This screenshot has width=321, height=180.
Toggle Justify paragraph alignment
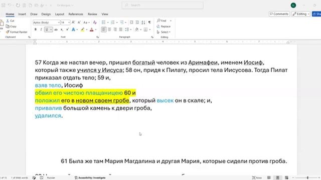[x=121, y=29]
